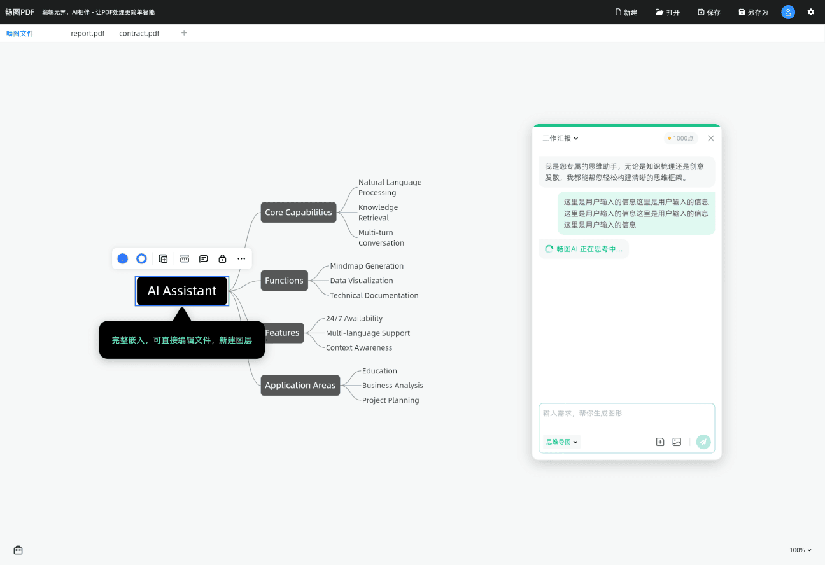Image resolution: width=825 pixels, height=565 pixels.
Task: Expand the 工作汇报 dropdown in chat panel
Action: [560, 138]
